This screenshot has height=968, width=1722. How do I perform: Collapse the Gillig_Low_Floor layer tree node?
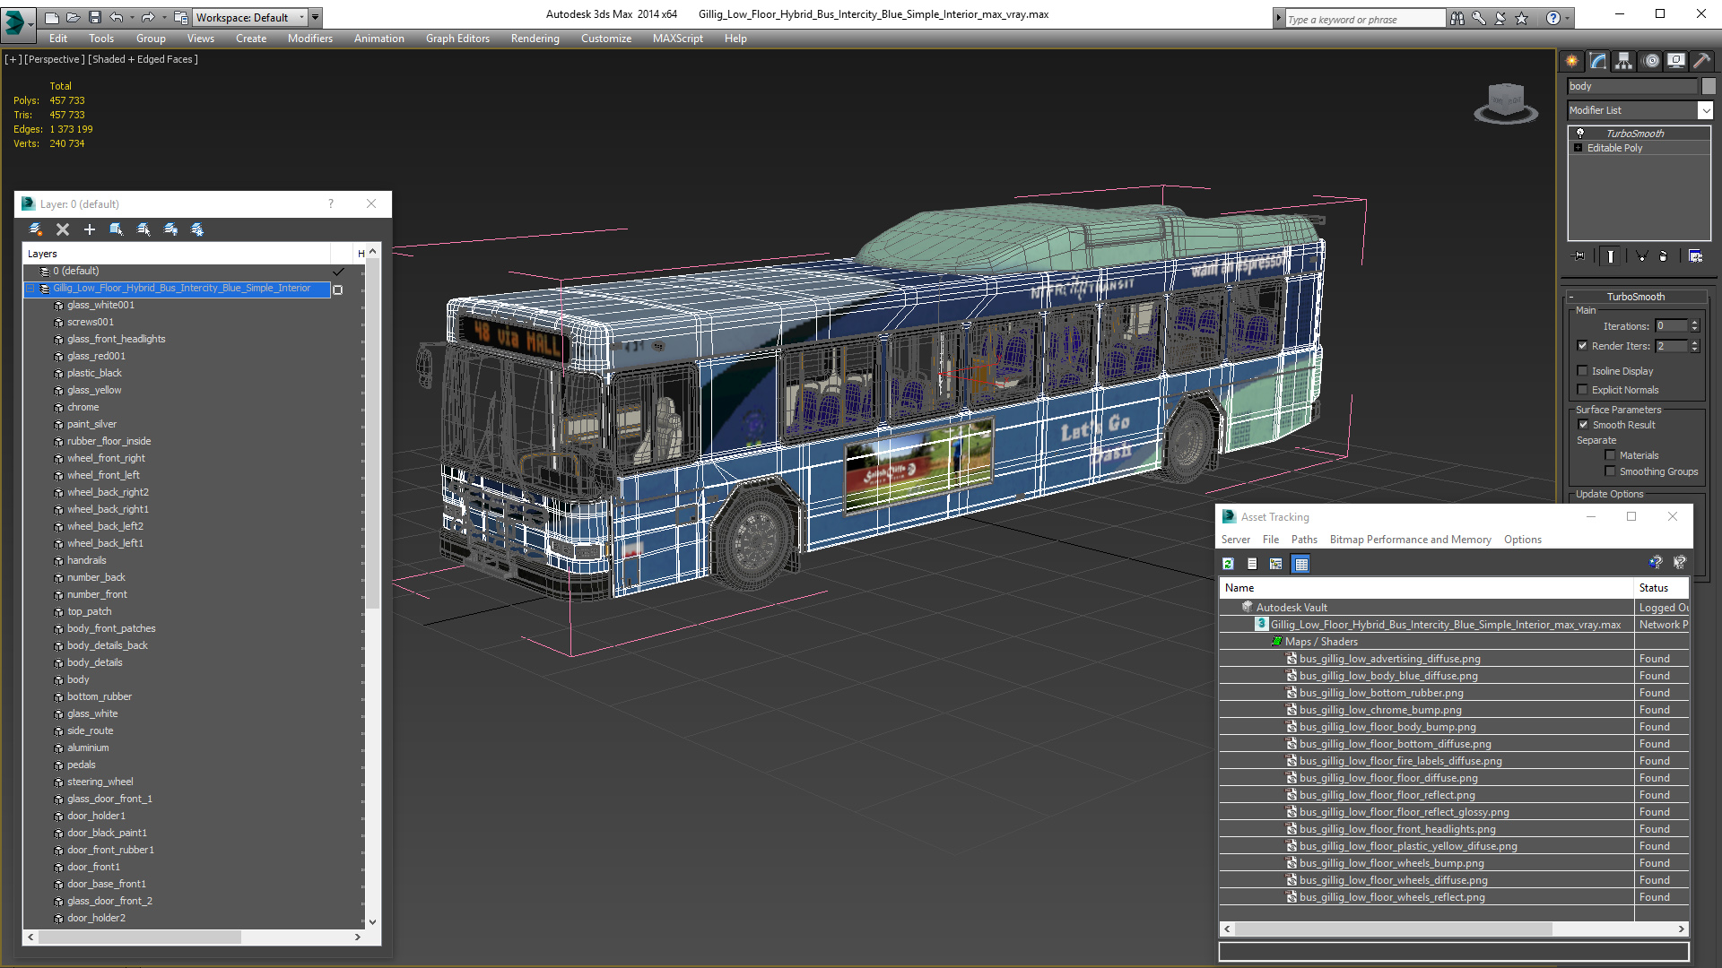coord(30,289)
